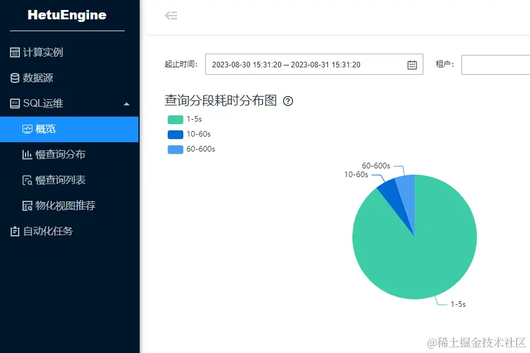Click the 慢查询分布 bar chart icon
This screenshot has width=530, height=353.
click(x=27, y=155)
